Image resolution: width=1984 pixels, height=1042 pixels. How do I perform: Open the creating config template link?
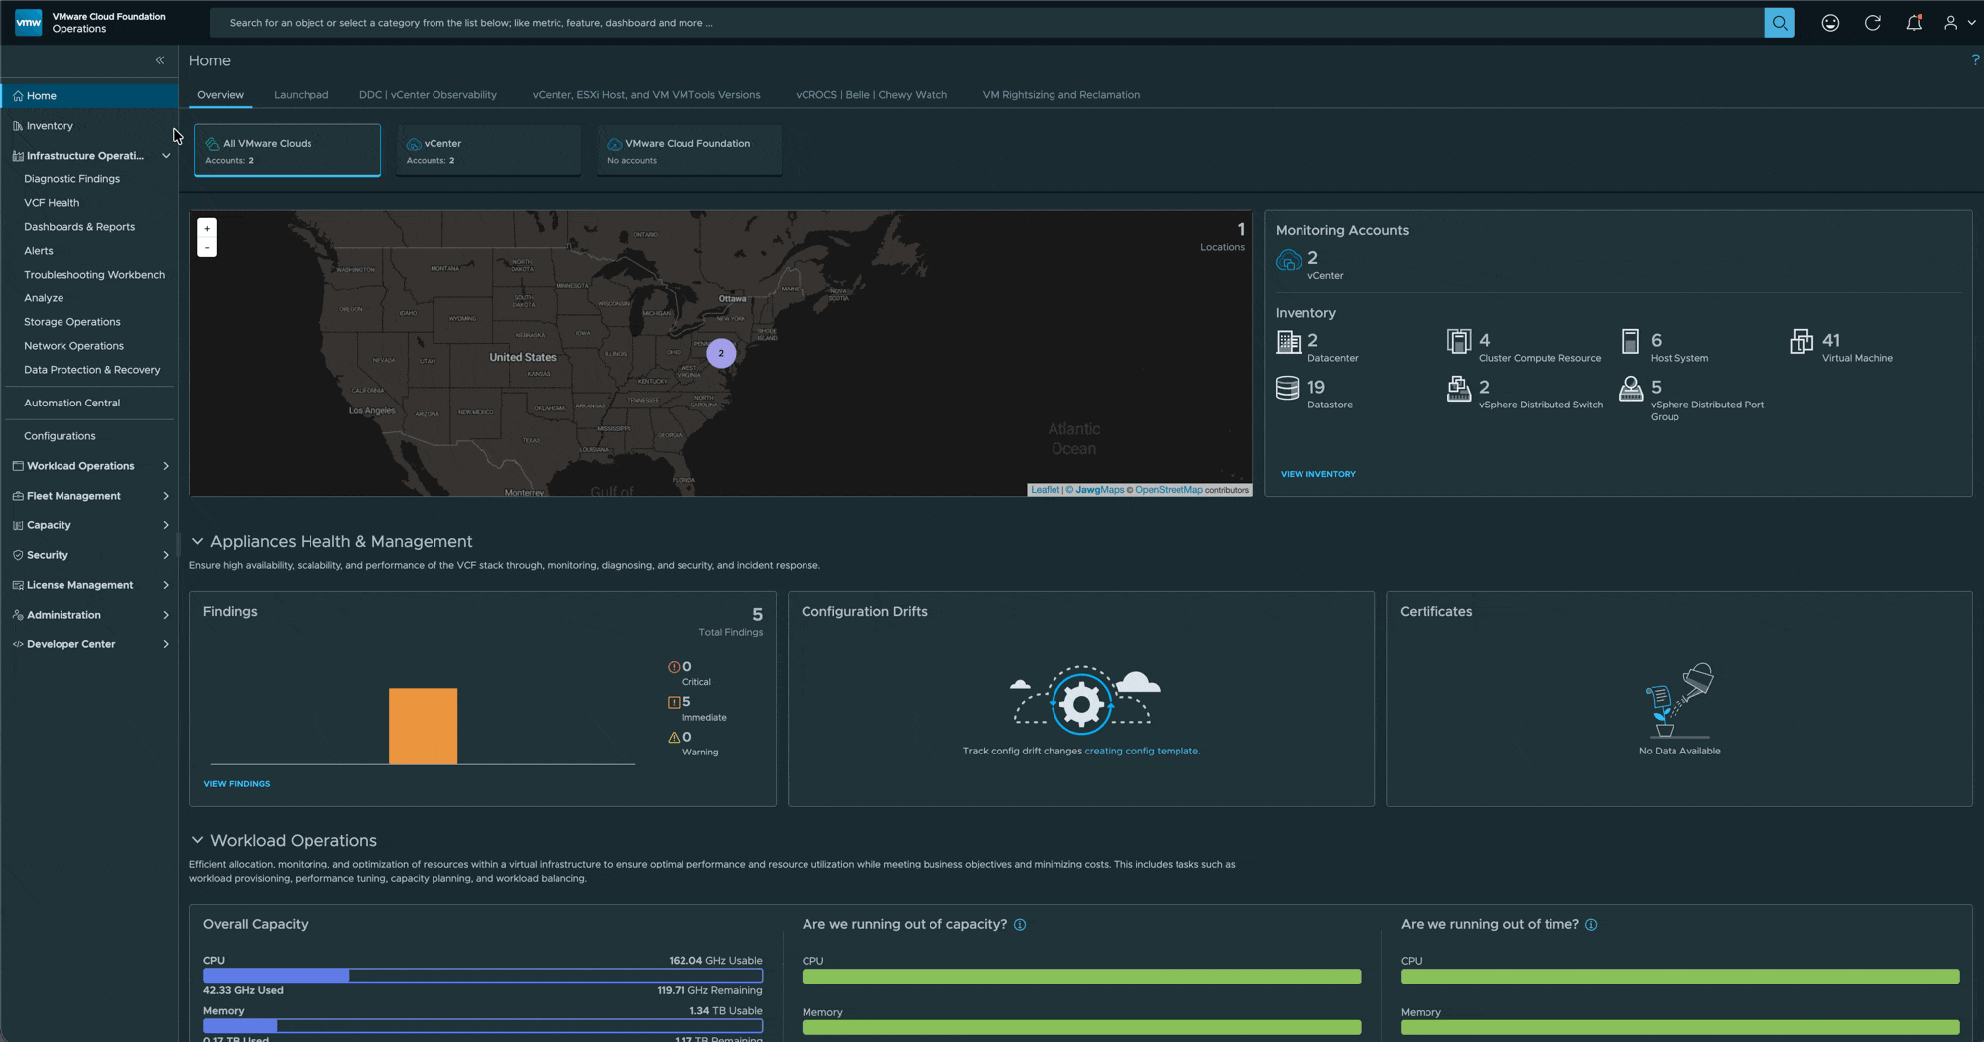[x=1142, y=752]
